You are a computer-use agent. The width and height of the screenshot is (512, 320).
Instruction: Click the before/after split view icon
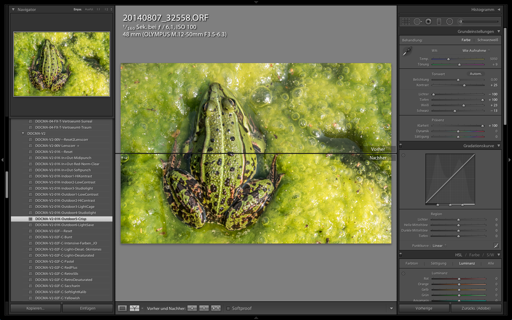(x=134, y=308)
